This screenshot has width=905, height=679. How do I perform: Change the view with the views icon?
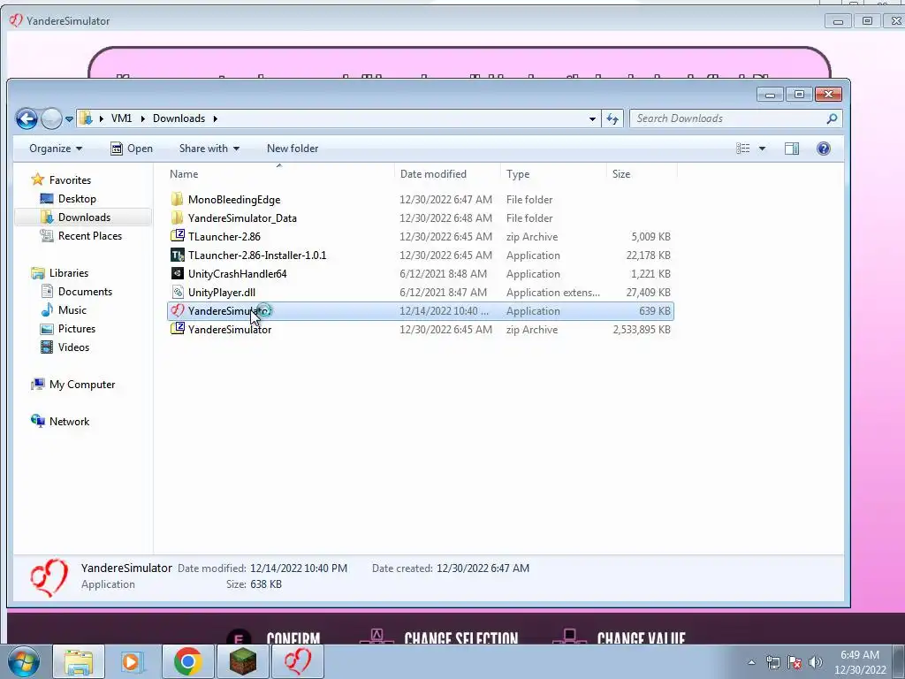[x=742, y=149]
